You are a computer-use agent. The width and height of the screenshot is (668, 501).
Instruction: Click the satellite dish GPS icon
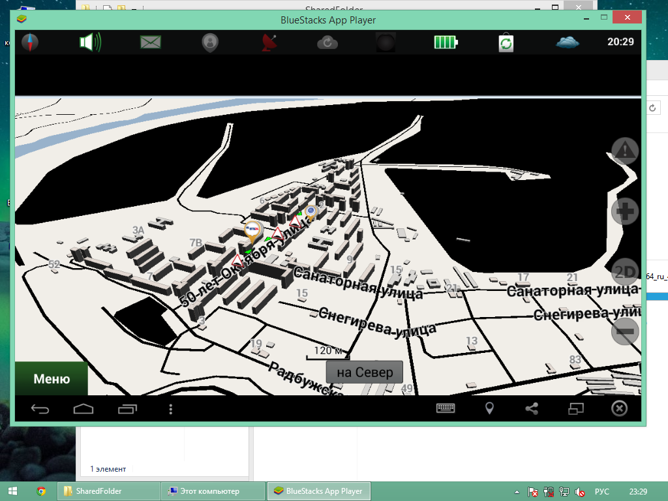(269, 42)
